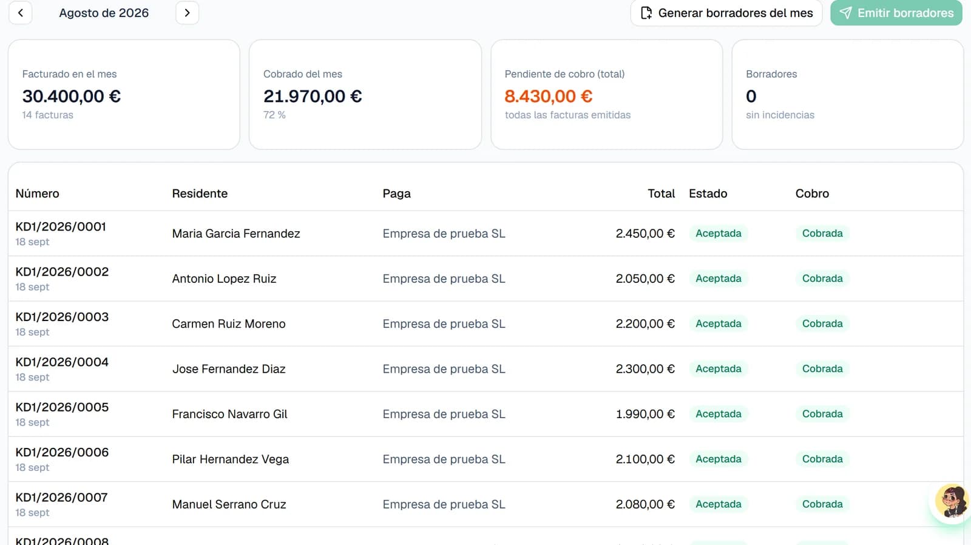971x545 pixels.
Task: Click the 2.050,00 € total amount
Action: [645, 279]
